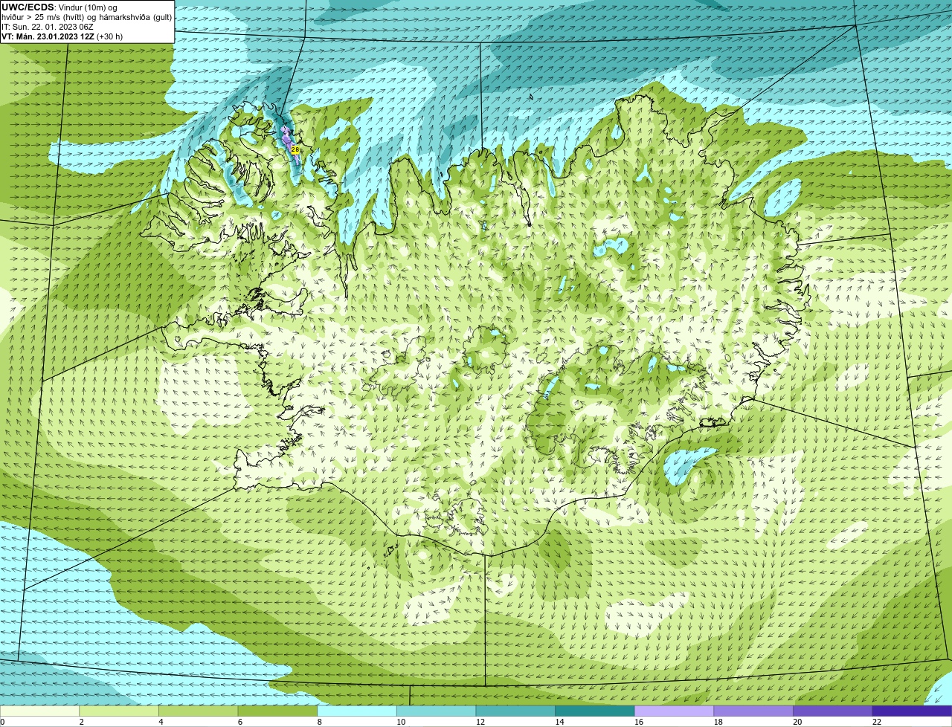Click the 8–10 m/s light cyan swatch
The image size is (952, 727).
[x=357, y=711]
